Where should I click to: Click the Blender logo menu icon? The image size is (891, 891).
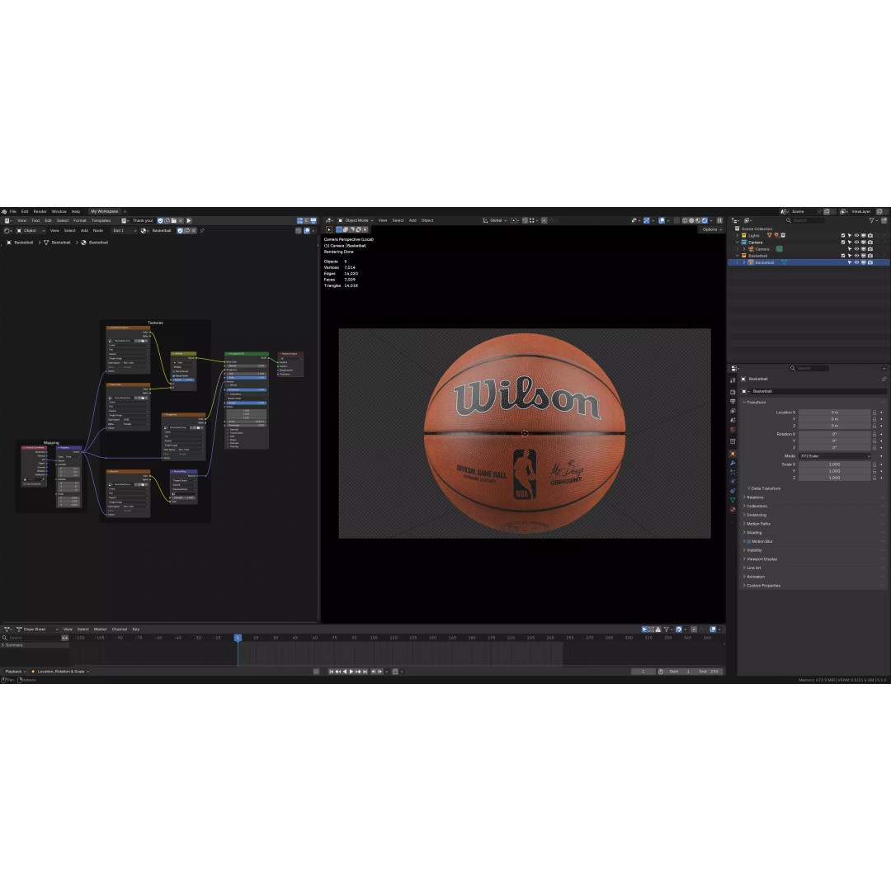pos(4,211)
